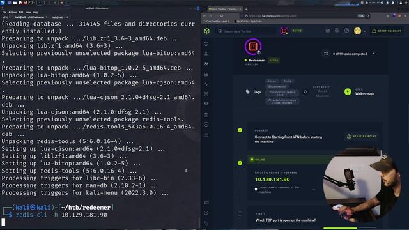Image resolution: width=409 pixels, height=230 pixels.
Task: Open the file manager in top panel
Action: coord(15,3)
